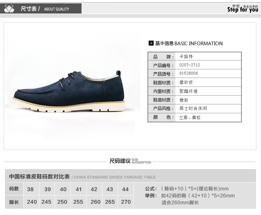Click color options 兰黑、黄棕

[190, 118]
